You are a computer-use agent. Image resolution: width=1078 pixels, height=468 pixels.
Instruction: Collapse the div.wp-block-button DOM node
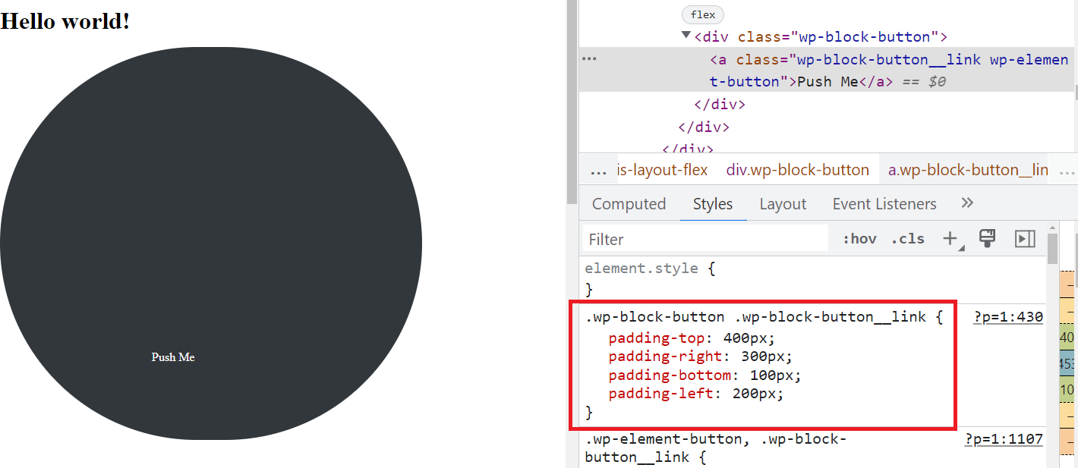click(x=686, y=36)
